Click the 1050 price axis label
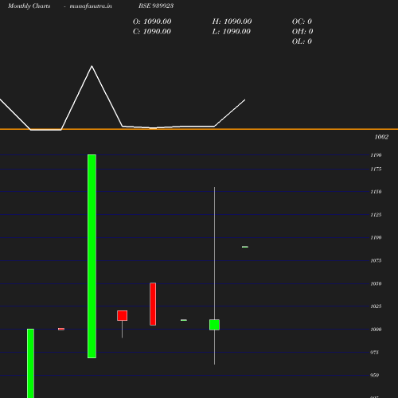The height and width of the screenshot is (398, 398). coord(376,283)
